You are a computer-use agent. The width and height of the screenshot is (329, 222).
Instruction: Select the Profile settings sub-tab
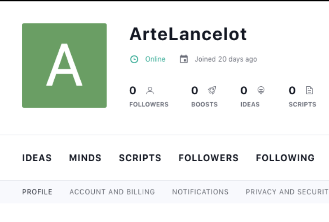click(x=37, y=192)
